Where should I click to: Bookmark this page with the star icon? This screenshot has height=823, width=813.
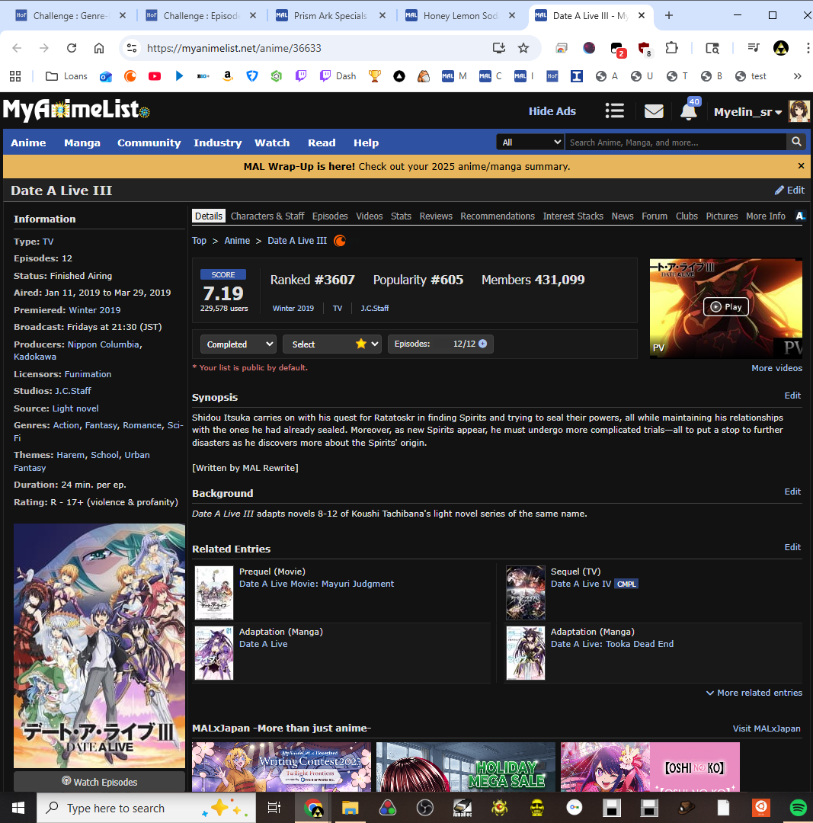(x=523, y=48)
